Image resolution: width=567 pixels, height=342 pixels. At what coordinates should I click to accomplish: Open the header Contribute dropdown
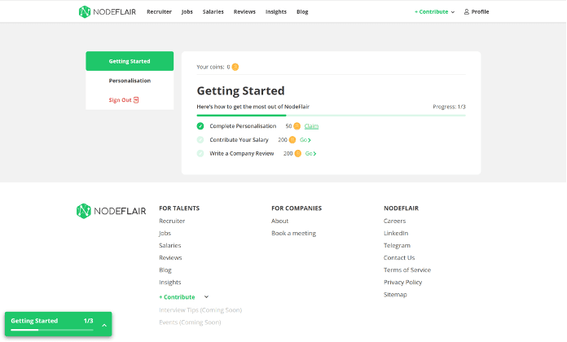[x=434, y=12]
